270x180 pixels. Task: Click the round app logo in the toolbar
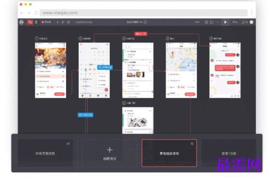click(x=22, y=22)
